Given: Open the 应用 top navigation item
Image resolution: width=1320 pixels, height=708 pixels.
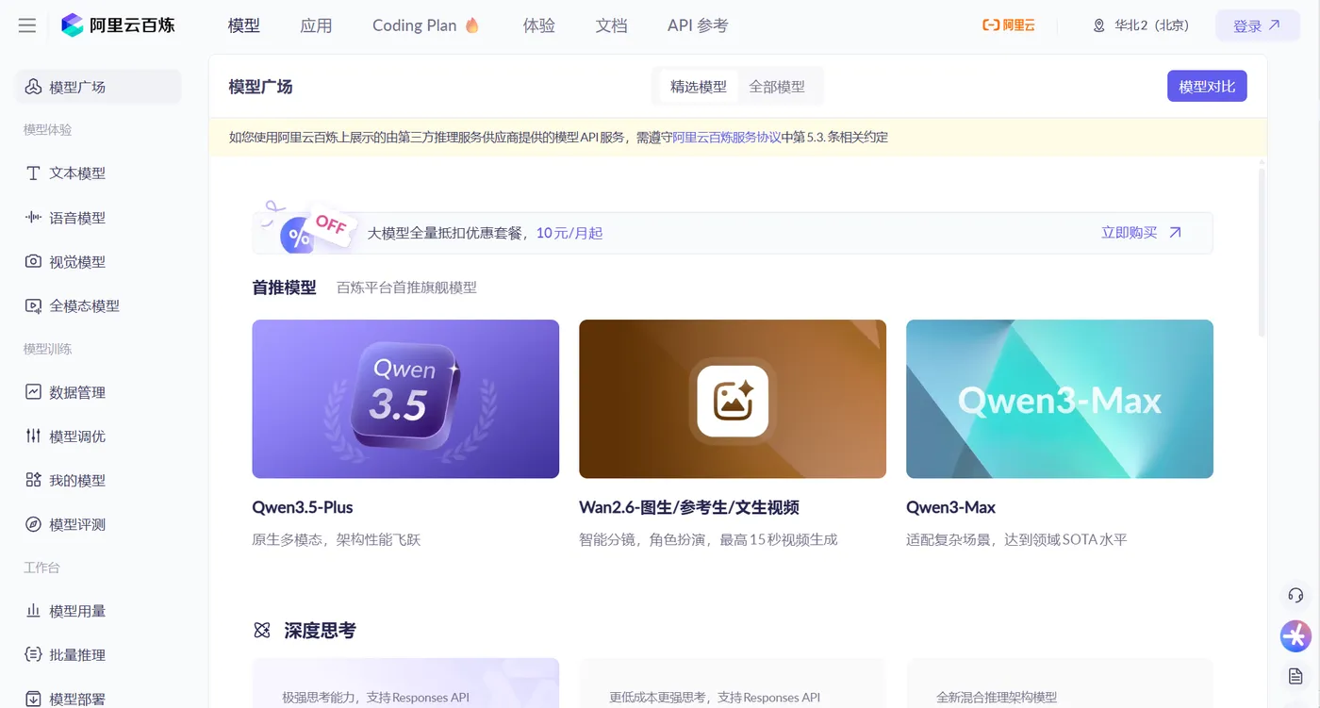Looking at the screenshot, I should coord(316,25).
